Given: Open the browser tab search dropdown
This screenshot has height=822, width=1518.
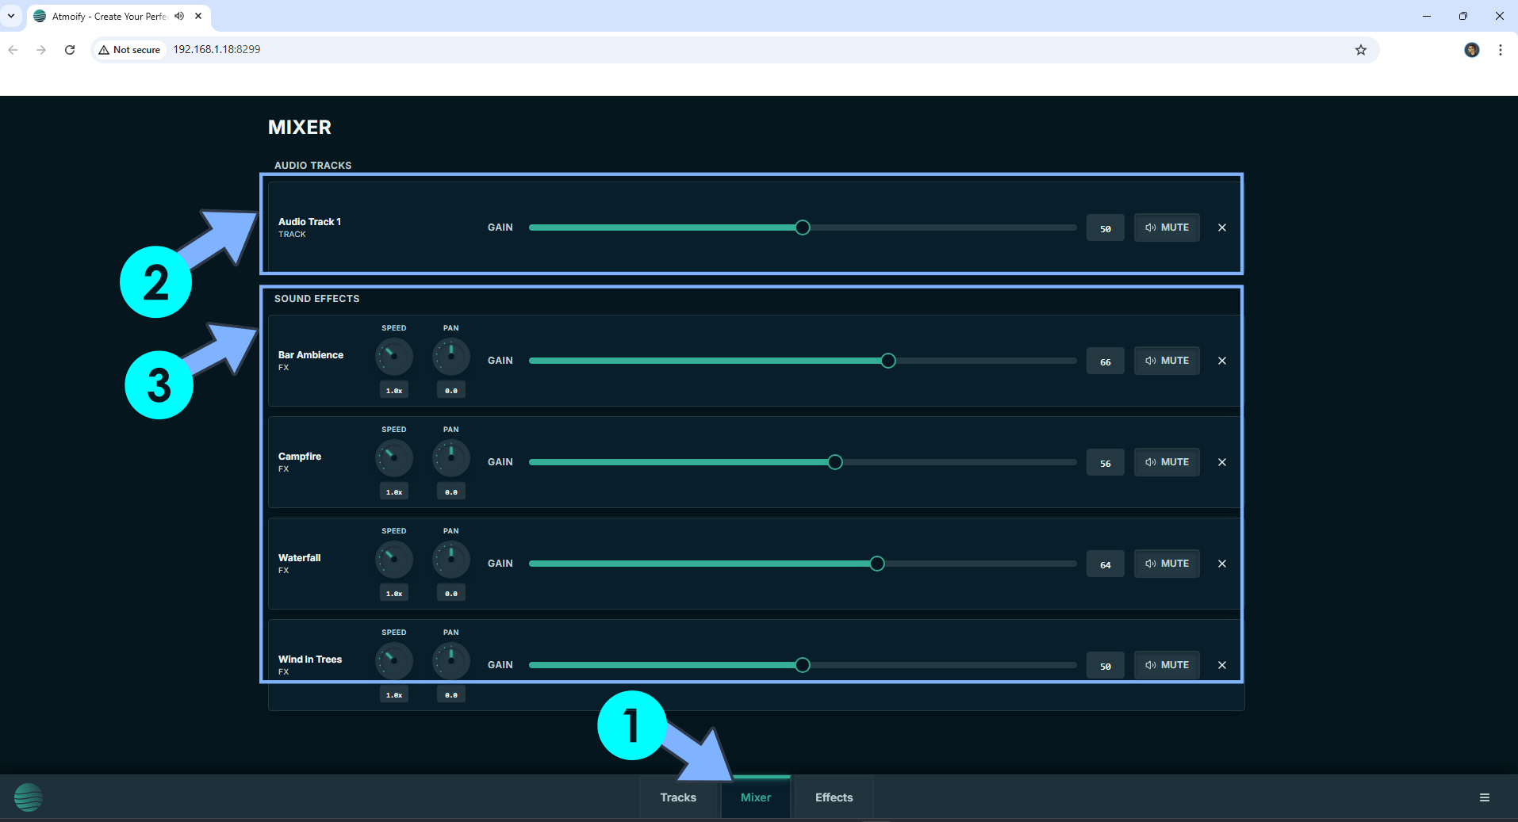Looking at the screenshot, I should pos(11,16).
